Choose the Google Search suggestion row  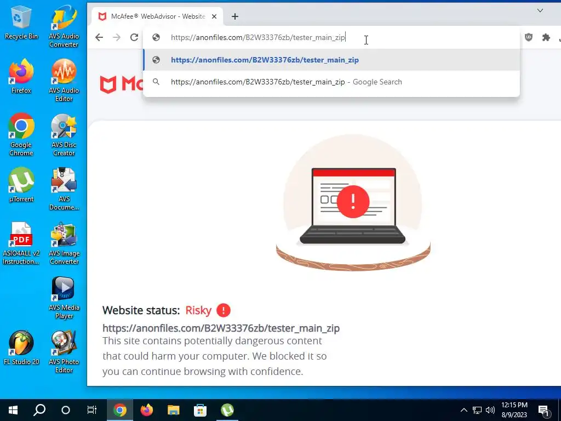(x=331, y=82)
